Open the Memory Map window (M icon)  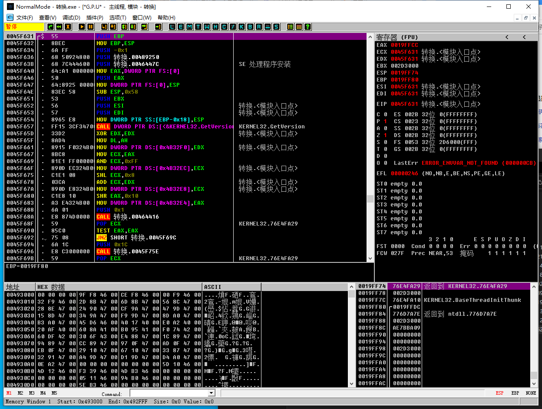189,27
